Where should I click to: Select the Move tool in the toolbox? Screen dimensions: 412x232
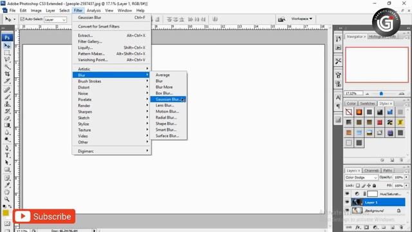(7, 46)
